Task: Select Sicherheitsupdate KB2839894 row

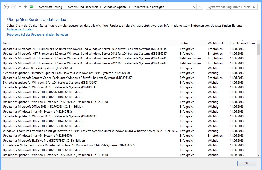Action: [x=129, y=116]
